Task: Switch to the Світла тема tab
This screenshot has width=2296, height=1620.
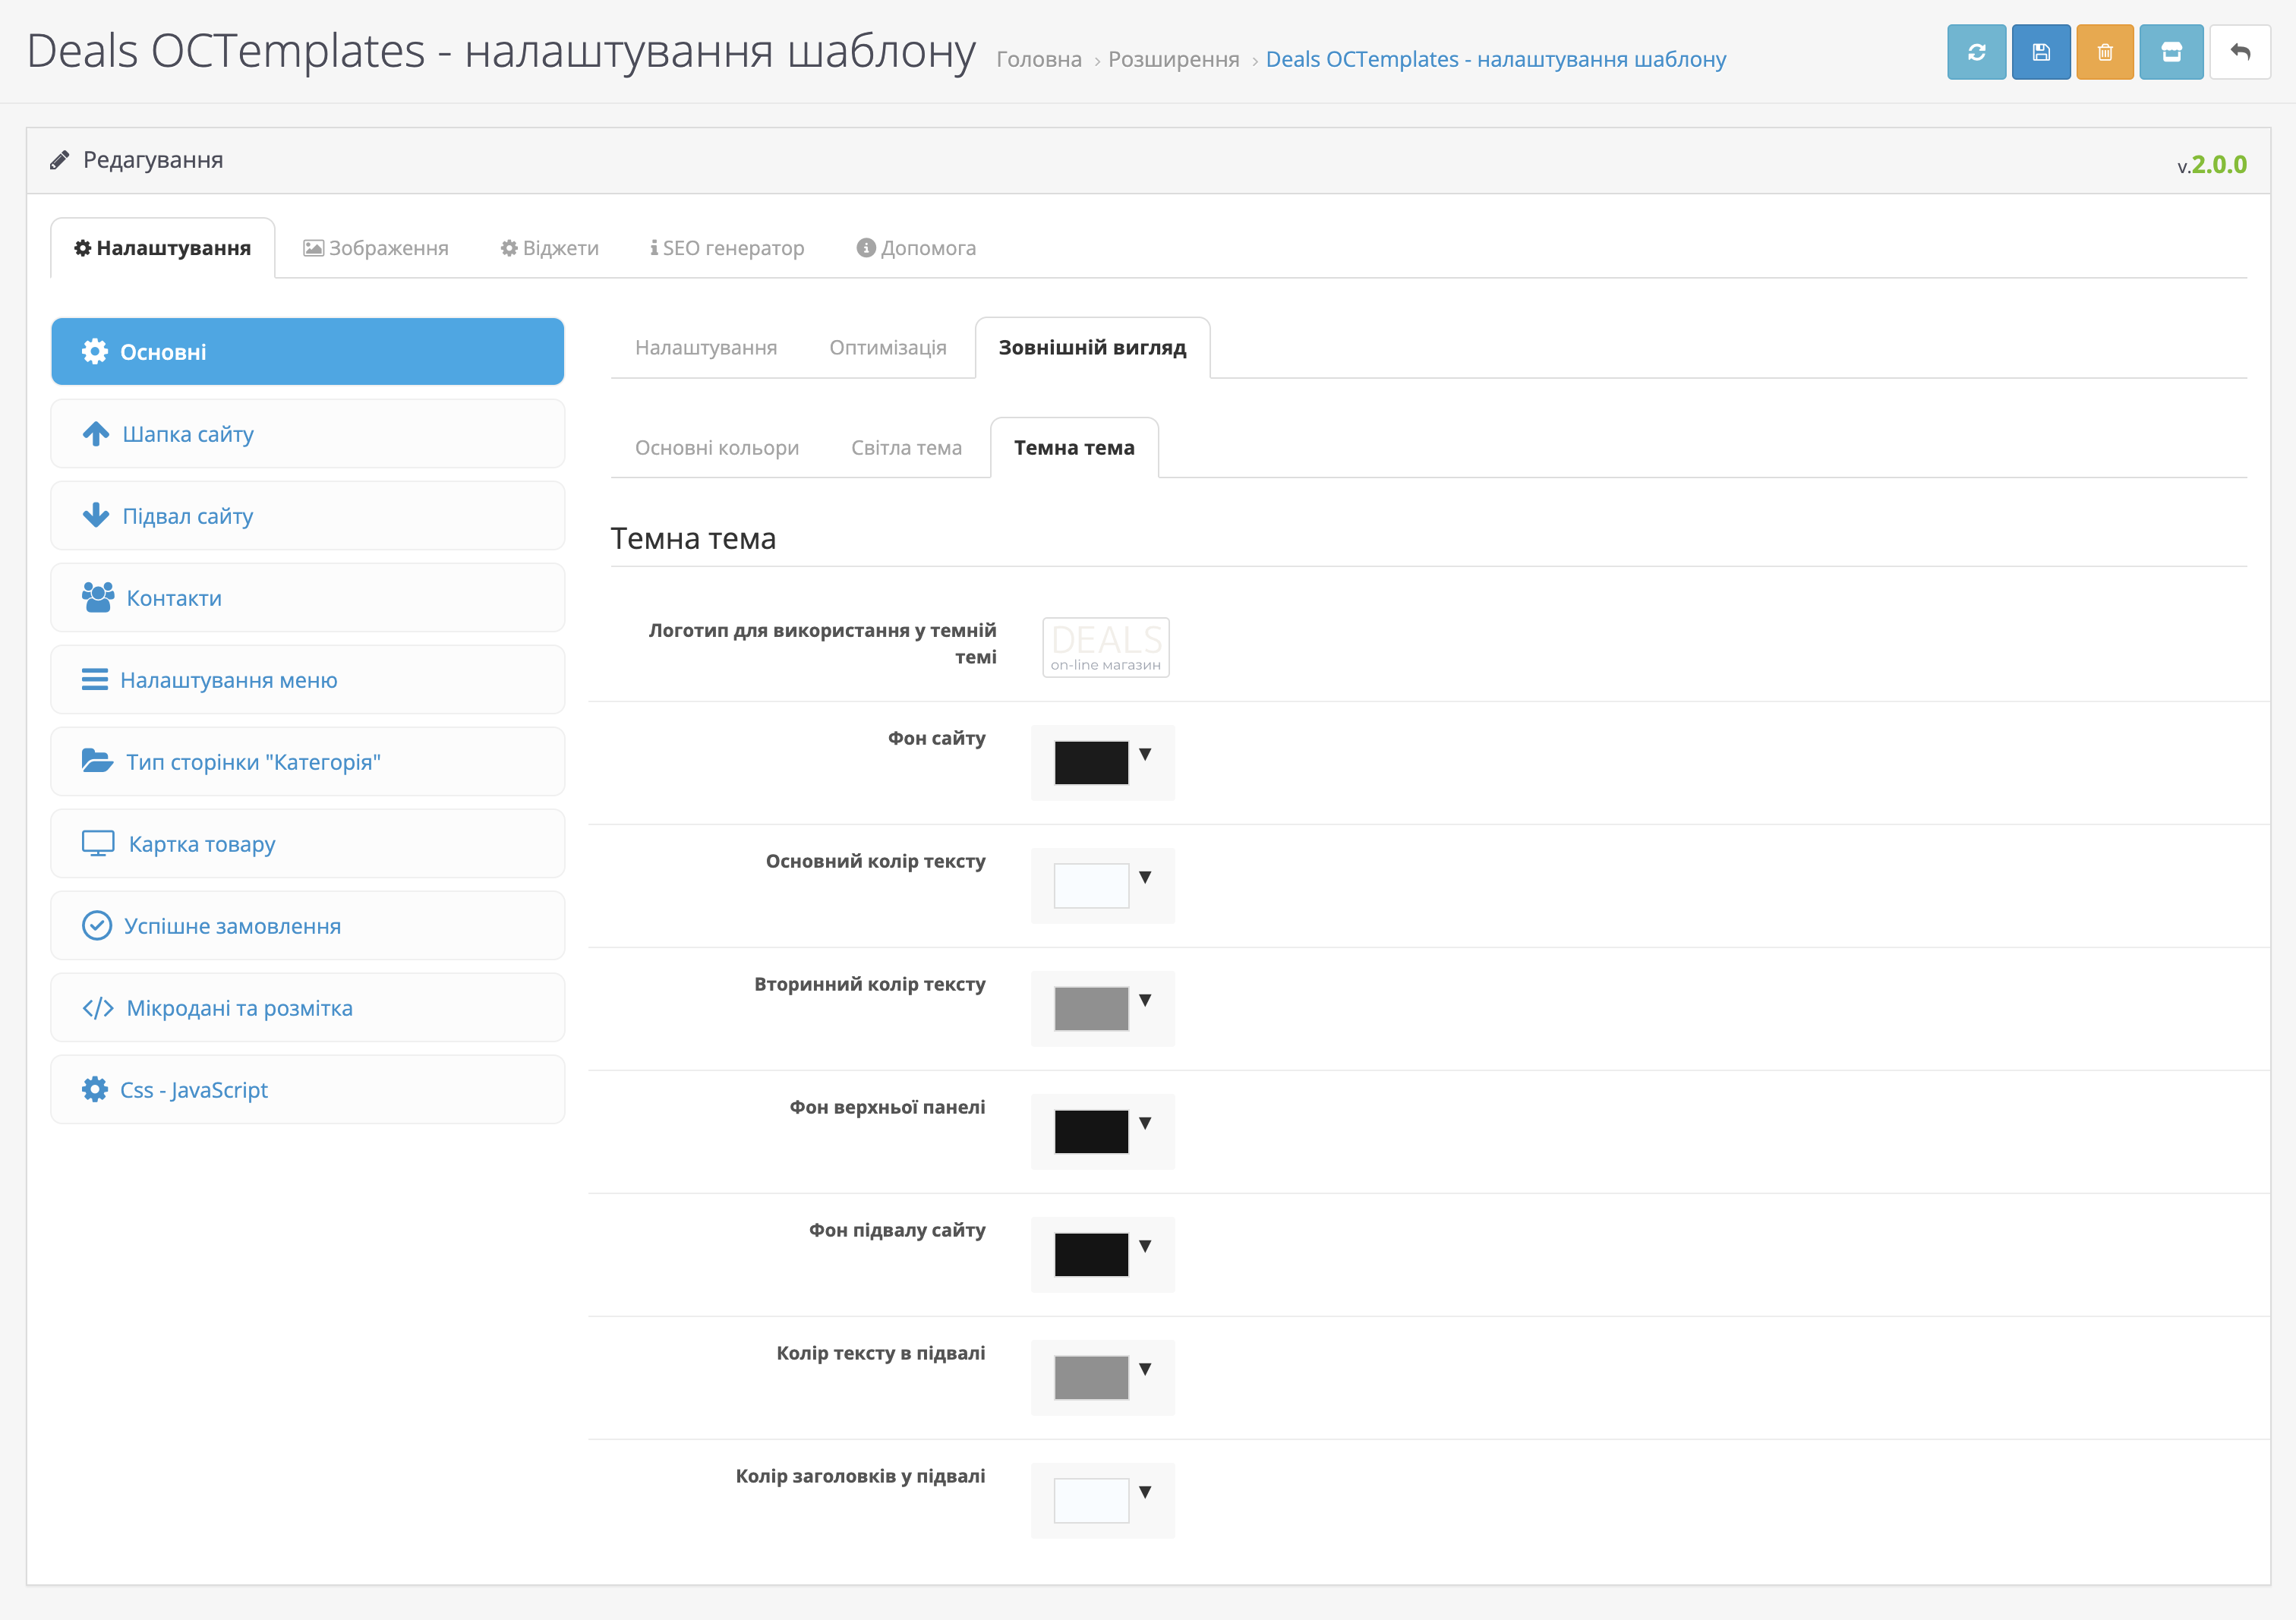Action: pos(906,448)
